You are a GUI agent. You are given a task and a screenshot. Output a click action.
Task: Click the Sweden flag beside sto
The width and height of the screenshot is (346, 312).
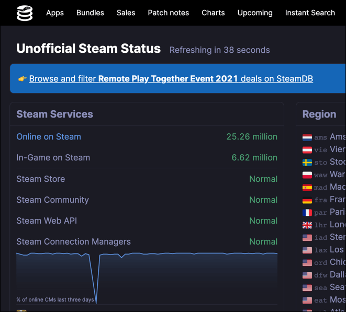tap(307, 163)
